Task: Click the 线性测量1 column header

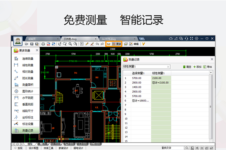Action: coord(161,73)
